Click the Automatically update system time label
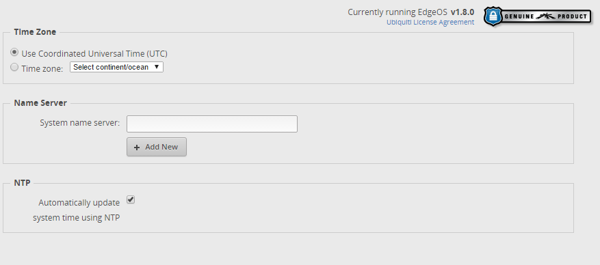 coord(77,210)
